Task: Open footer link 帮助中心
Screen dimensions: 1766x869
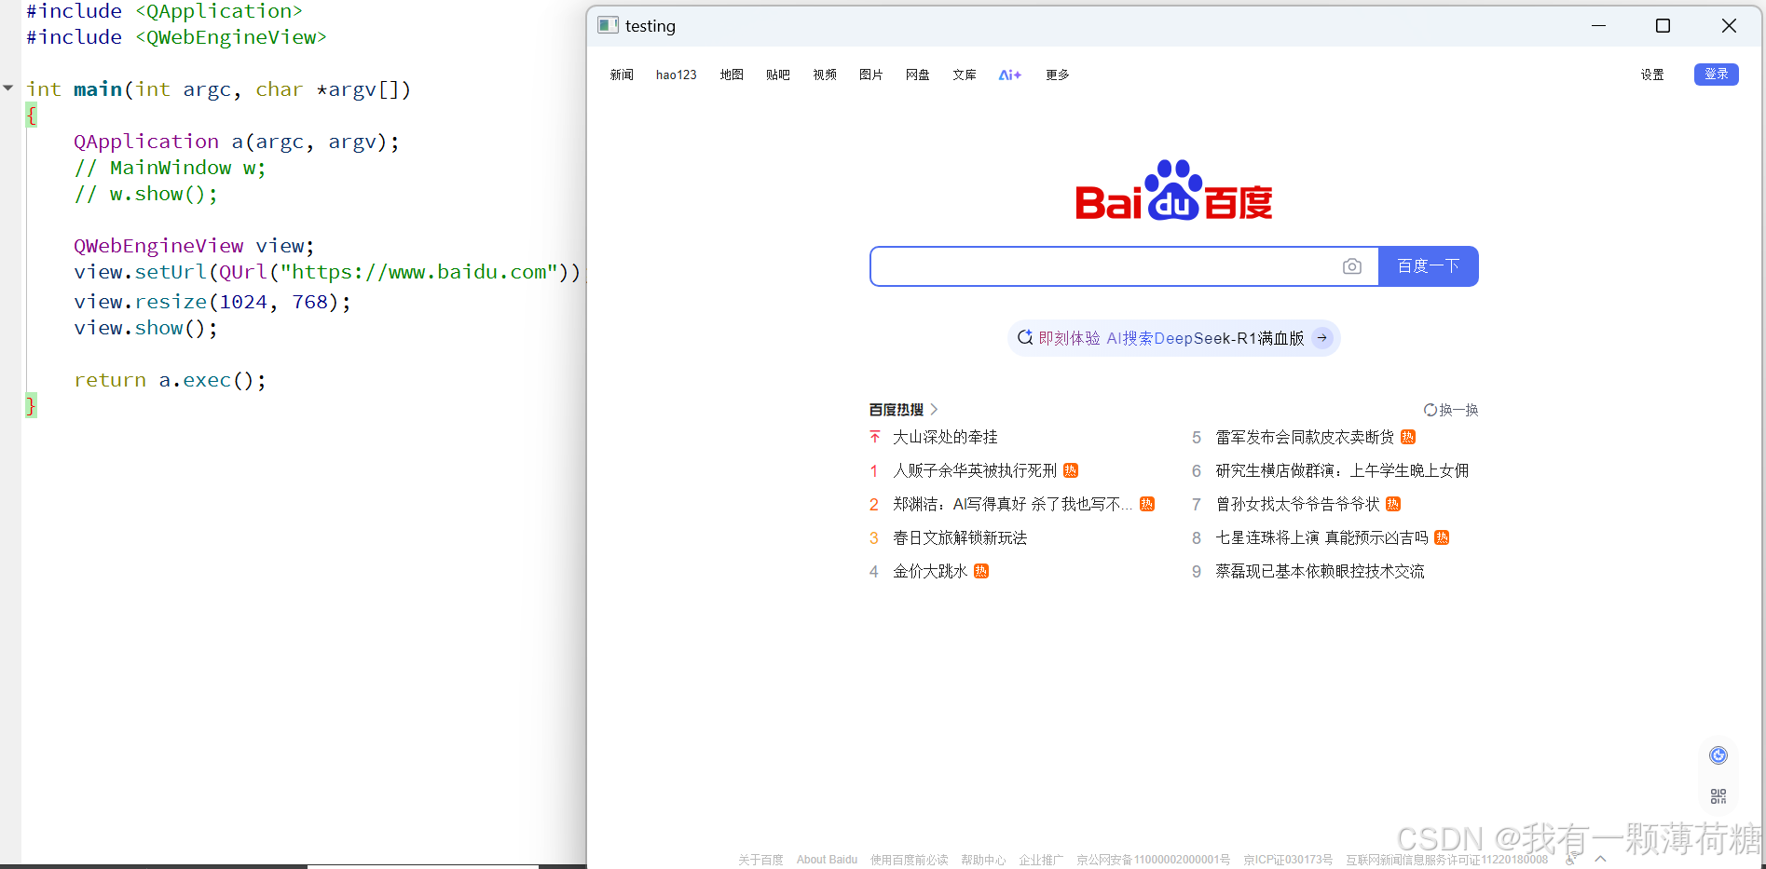Action: pyautogui.click(x=983, y=860)
